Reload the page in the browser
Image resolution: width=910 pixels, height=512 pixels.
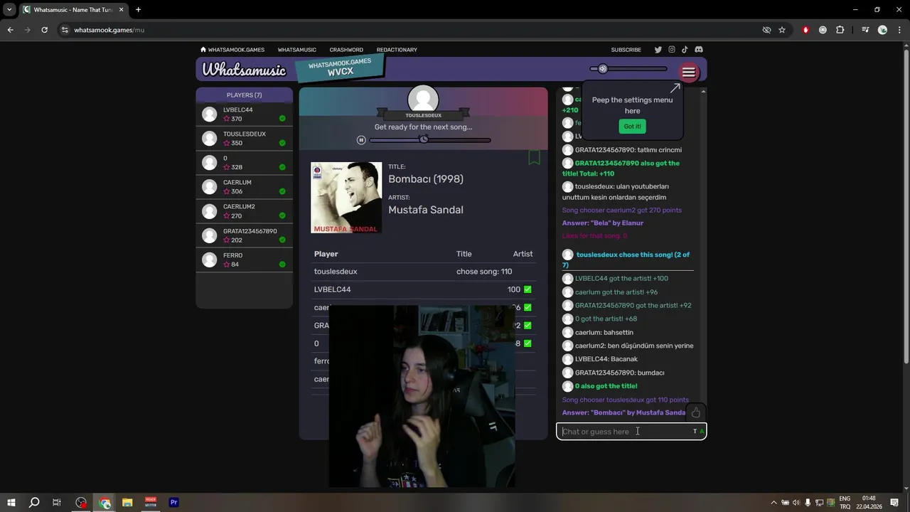point(44,30)
